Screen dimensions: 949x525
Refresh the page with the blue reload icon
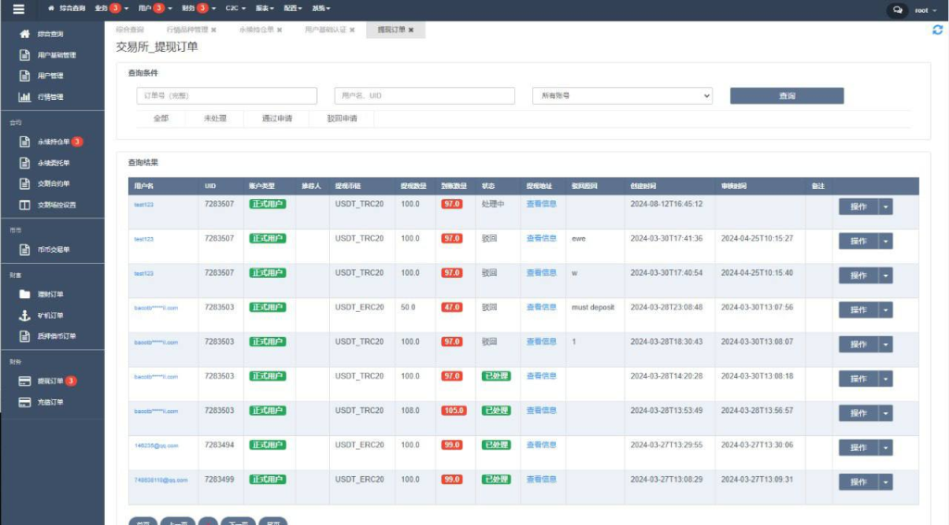coord(938,30)
